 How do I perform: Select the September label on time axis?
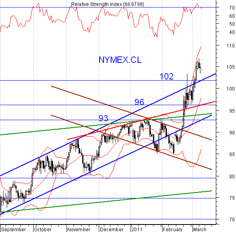tap(13, 230)
